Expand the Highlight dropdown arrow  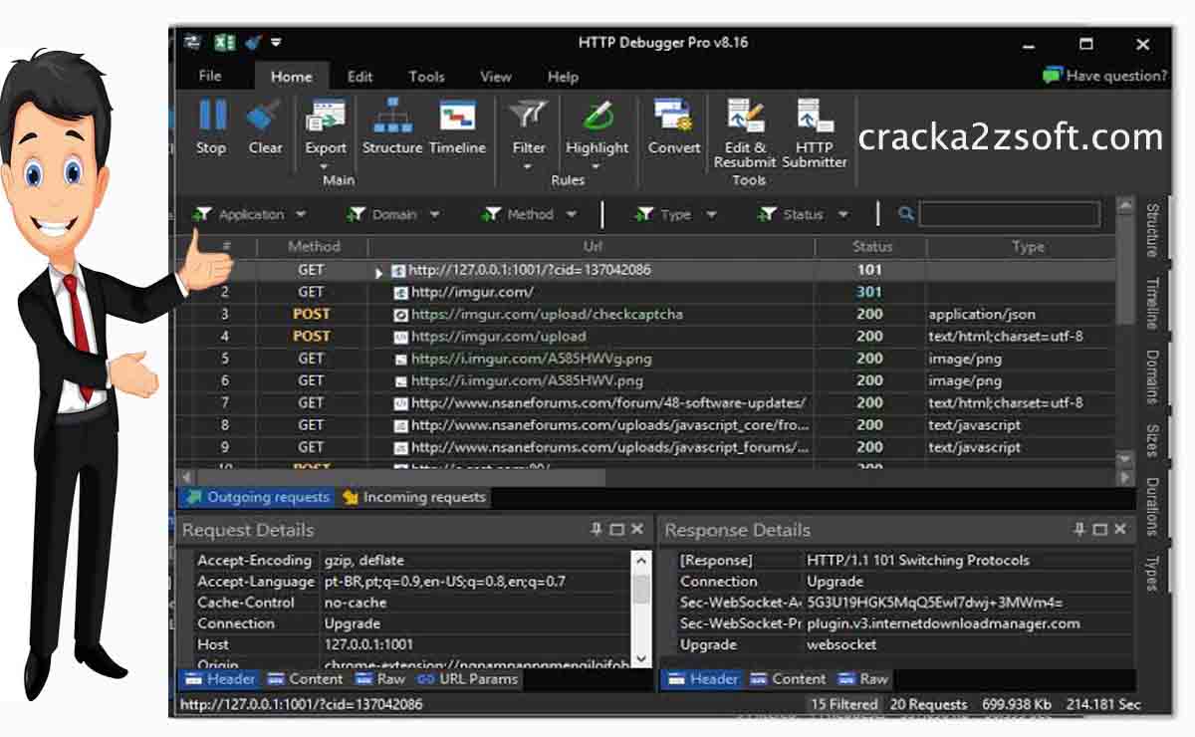597,165
